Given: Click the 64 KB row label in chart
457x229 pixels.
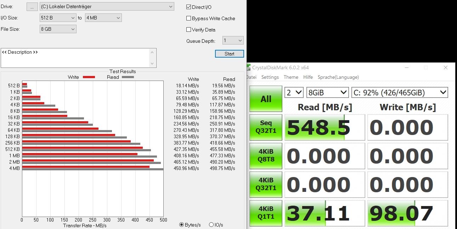Looking at the screenshot, I should click(x=14, y=130).
